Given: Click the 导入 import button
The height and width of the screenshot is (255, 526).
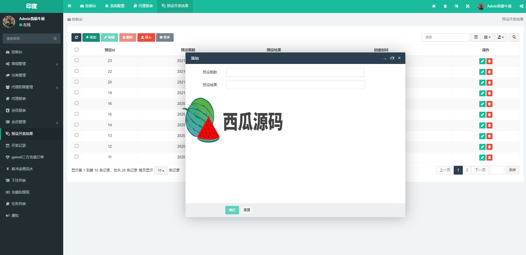Looking at the screenshot, I should click(x=146, y=37).
